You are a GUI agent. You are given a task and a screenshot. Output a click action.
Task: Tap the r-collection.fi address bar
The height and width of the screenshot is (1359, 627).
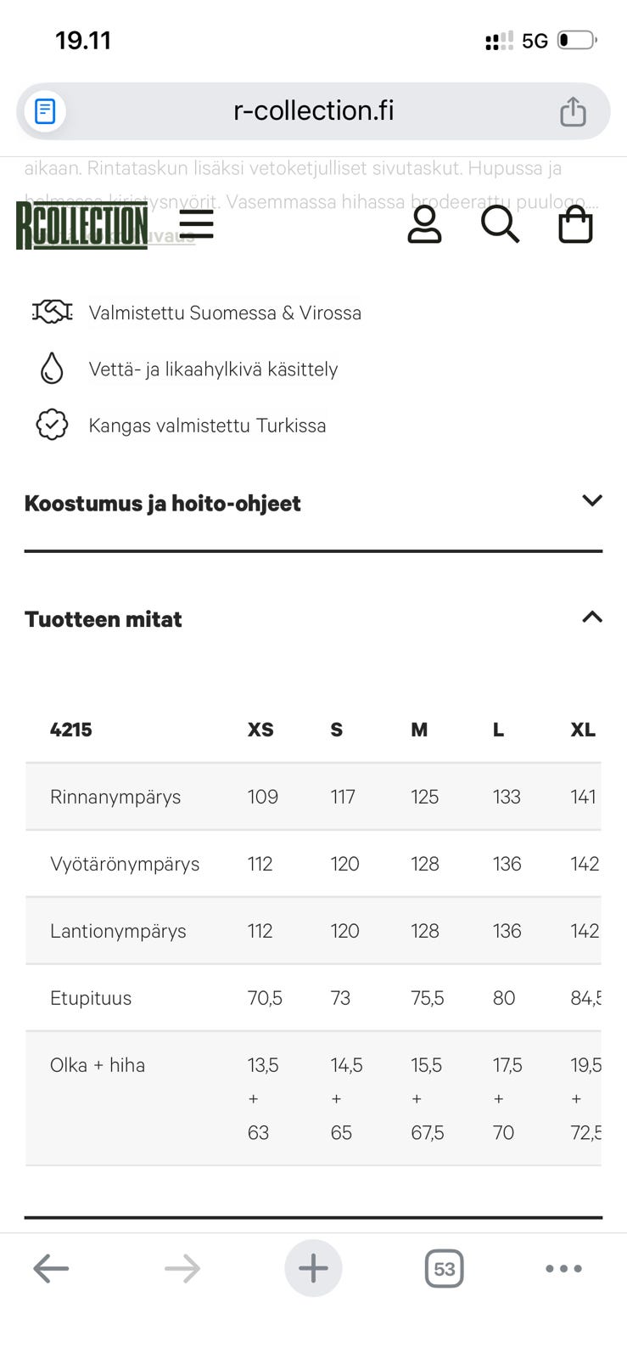pos(313,110)
